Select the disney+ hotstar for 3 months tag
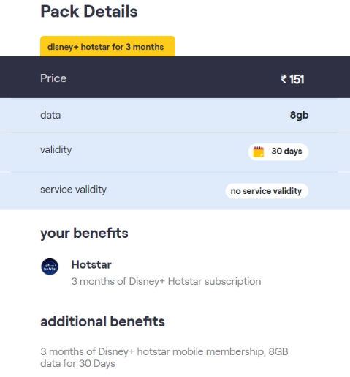350x377 pixels. [x=107, y=46]
